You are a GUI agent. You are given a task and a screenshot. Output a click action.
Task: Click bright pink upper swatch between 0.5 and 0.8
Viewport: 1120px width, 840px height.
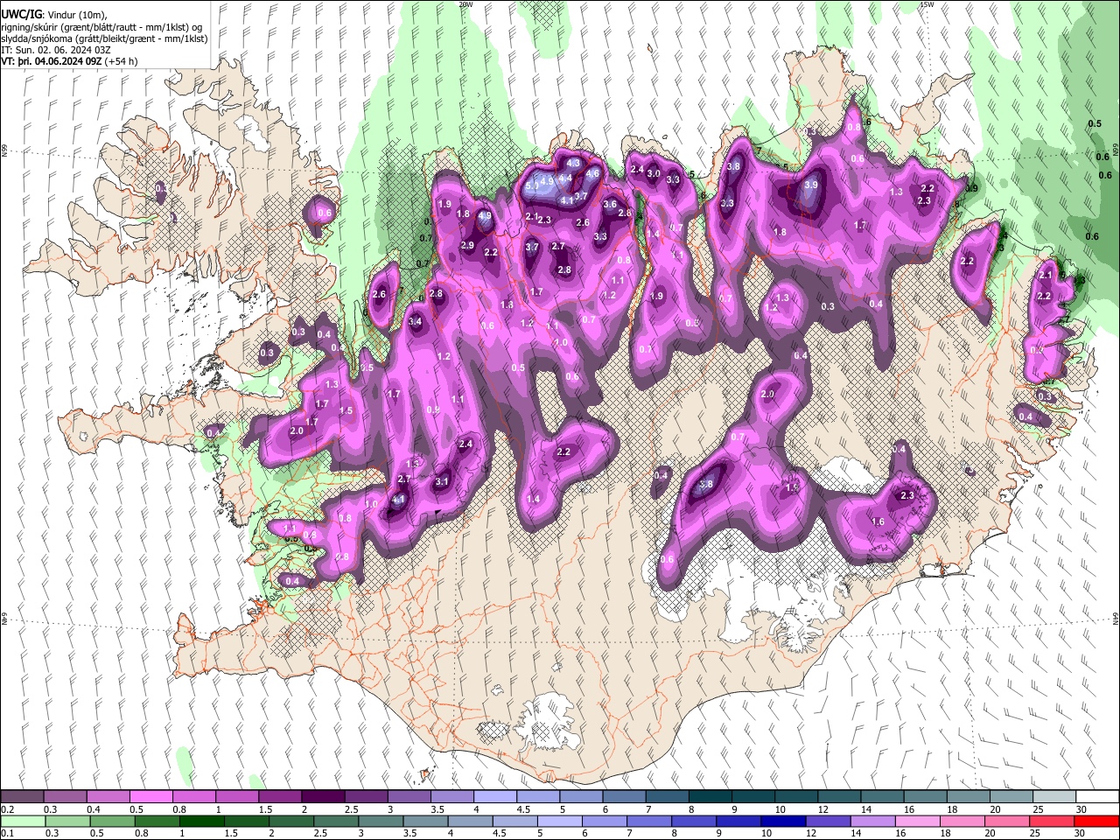(151, 797)
